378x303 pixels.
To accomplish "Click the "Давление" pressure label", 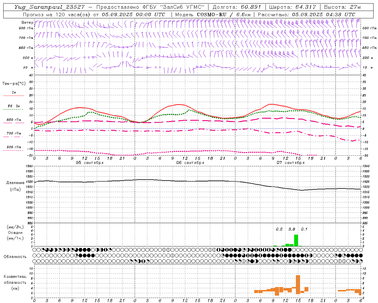I will (x=15, y=183).
